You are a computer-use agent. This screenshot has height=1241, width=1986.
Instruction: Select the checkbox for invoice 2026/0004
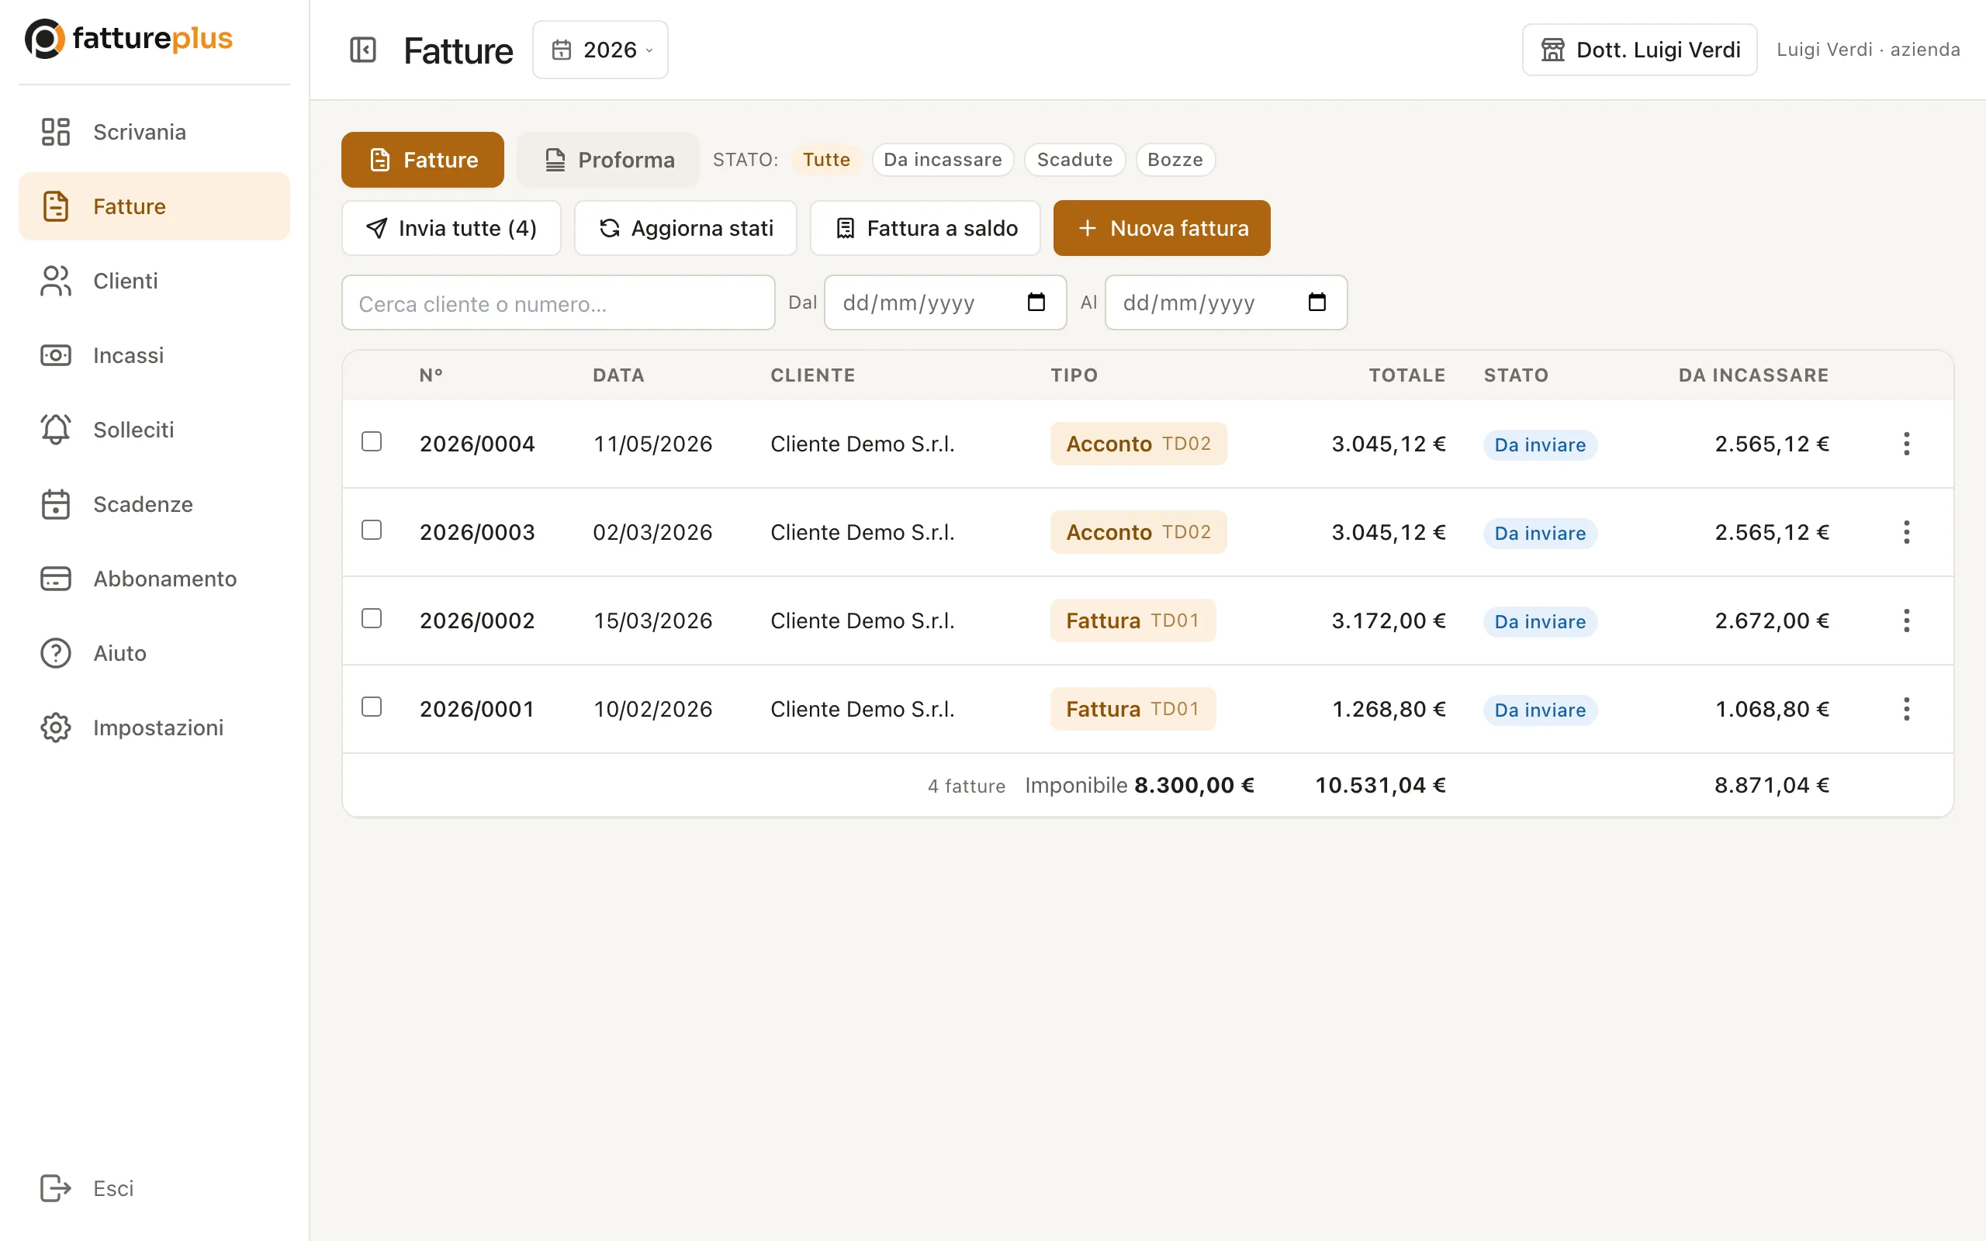(372, 441)
